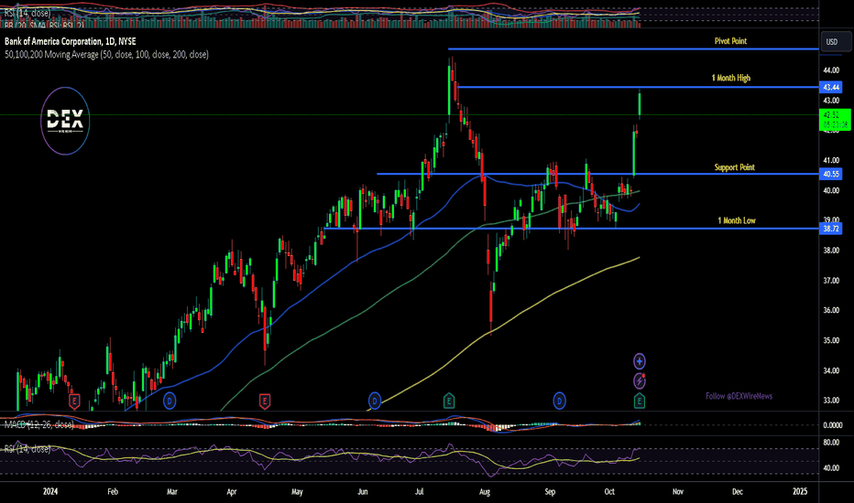The height and width of the screenshot is (503, 854).
Task: Click the BB (20, SMA) indicator legend
Action: 44,25
